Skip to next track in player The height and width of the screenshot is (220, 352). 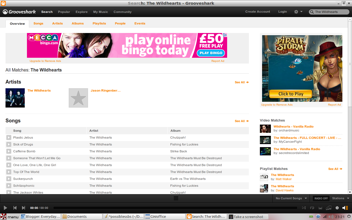click(x=23, y=208)
